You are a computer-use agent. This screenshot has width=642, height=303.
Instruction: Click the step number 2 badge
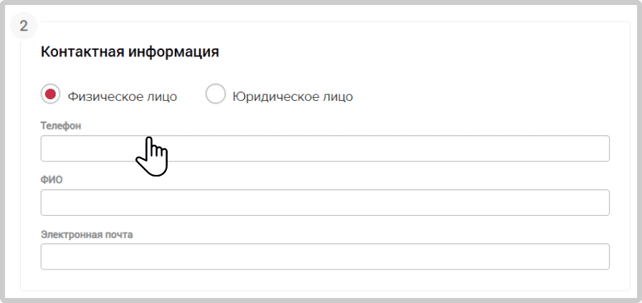24,26
